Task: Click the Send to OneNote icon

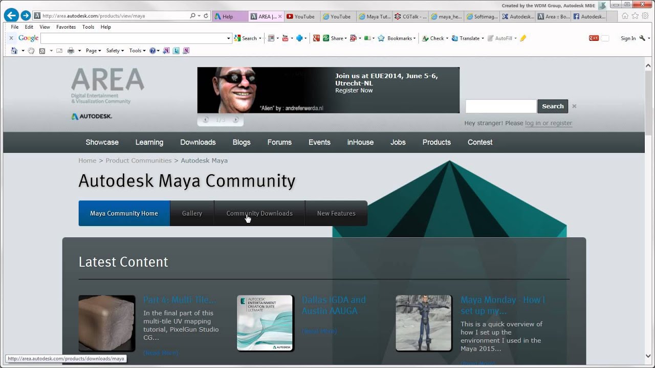Action: point(167,51)
